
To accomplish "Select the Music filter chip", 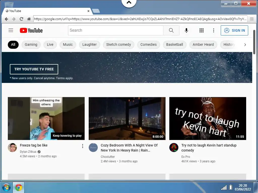I will (x=68, y=45).
